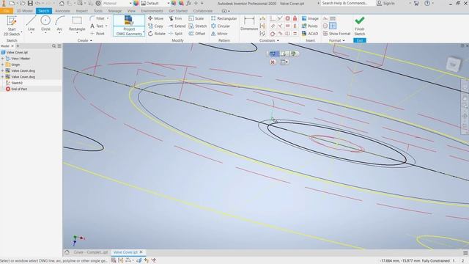The height and width of the screenshot is (264, 469).
Task: Apply the Equal constraint
Action: [x=295, y=34]
